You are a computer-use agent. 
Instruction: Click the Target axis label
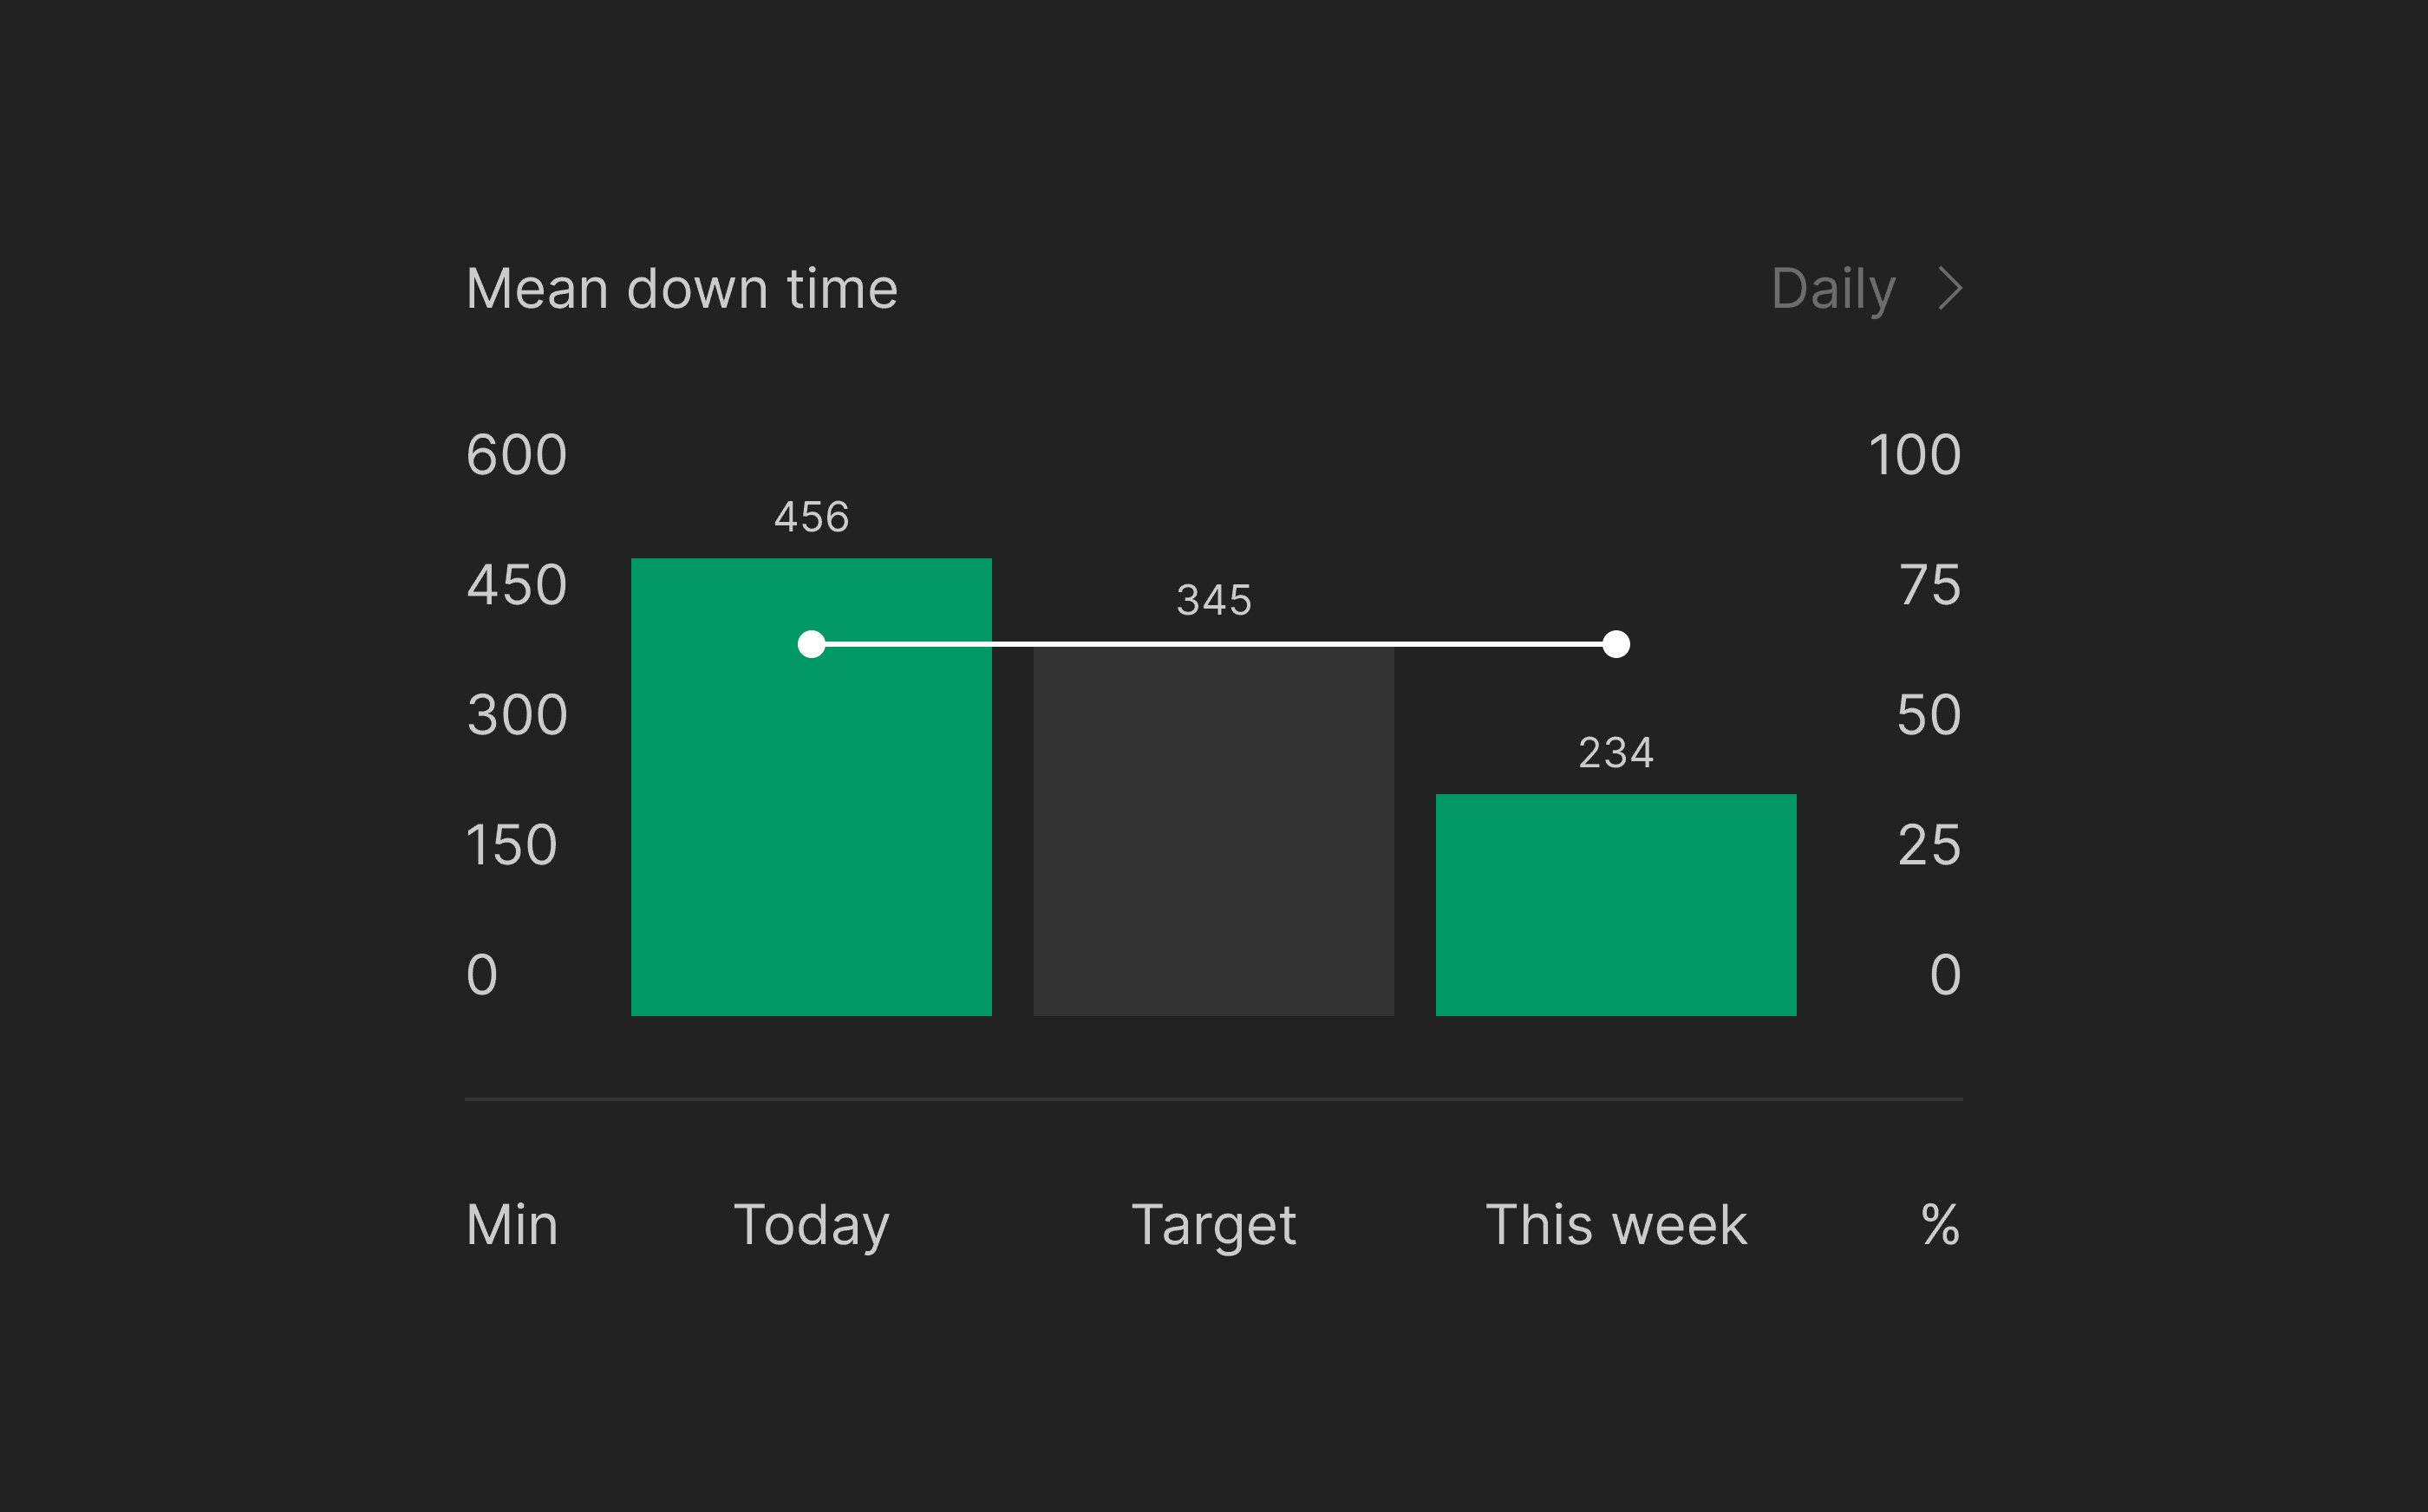(1213, 1224)
